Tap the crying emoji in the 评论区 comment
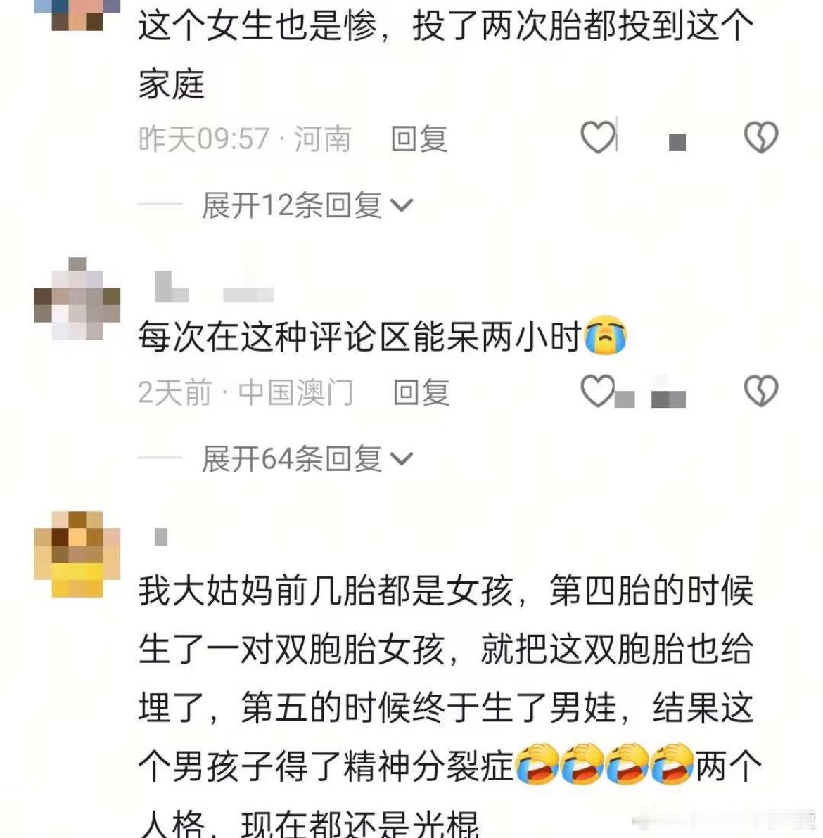This screenshot has height=838, width=823. 606,337
